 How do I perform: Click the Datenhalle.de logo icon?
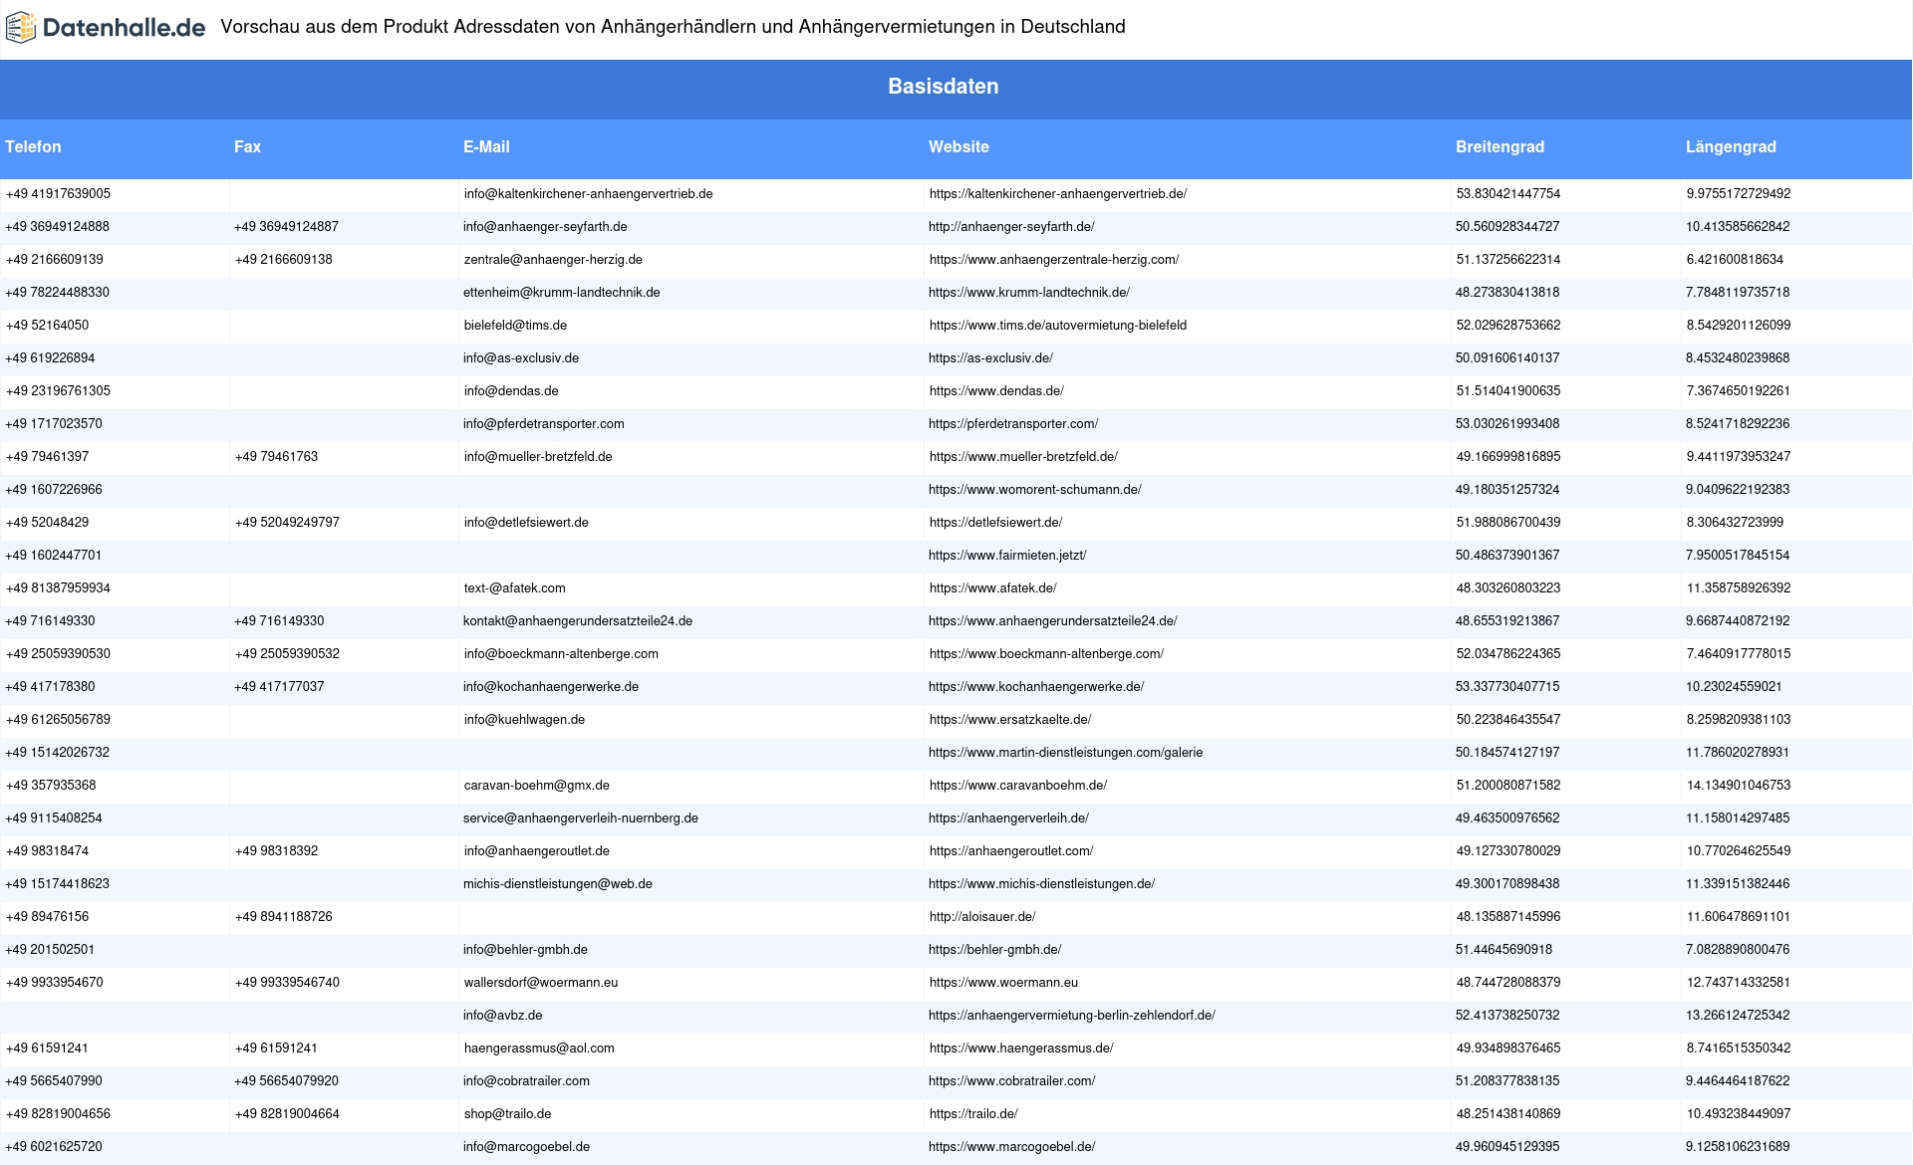(21, 28)
